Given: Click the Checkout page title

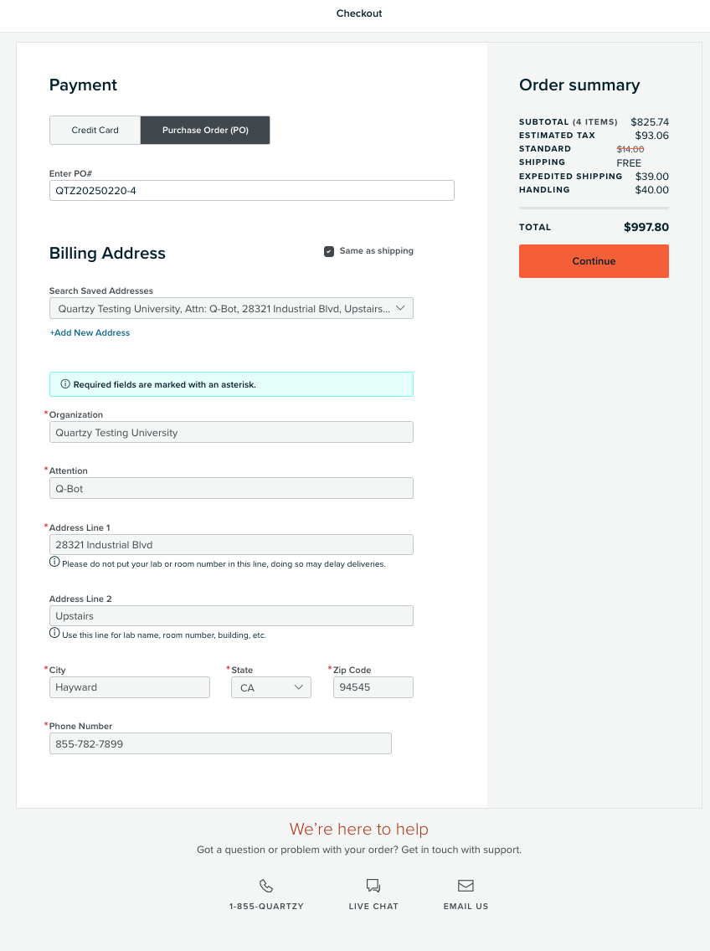Looking at the screenshot, I should click(359, 13).
